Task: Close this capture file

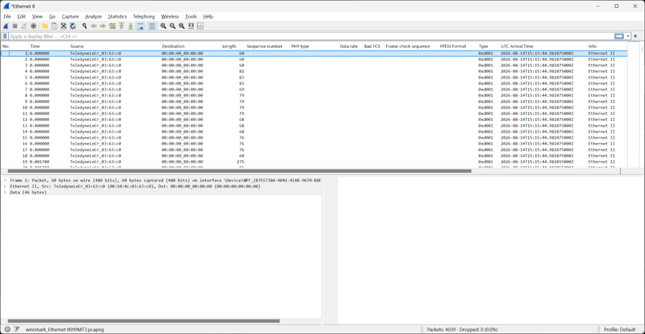Action: (64, 26)
